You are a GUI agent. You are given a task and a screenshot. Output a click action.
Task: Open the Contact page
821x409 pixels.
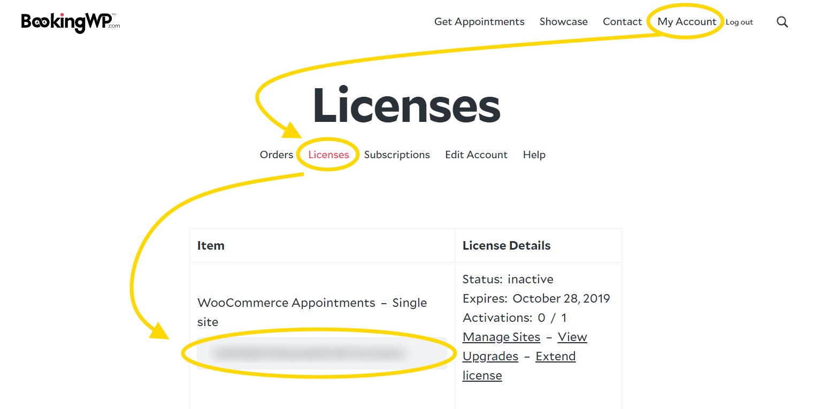[622, 21]
